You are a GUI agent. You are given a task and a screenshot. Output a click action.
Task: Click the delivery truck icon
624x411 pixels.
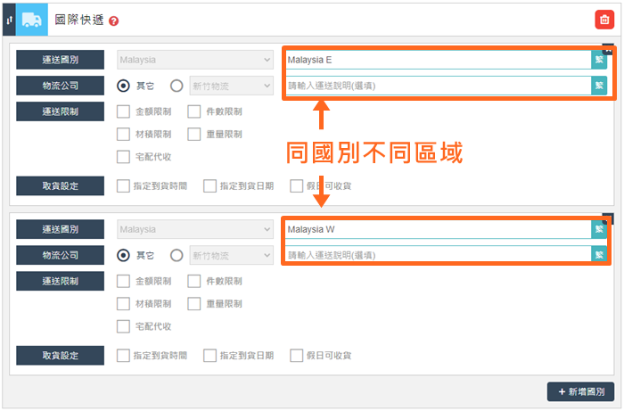(32, 20)
